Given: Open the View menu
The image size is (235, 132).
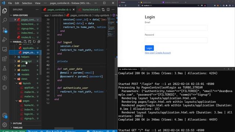Looking at the screenshot, I should (37, 3).
